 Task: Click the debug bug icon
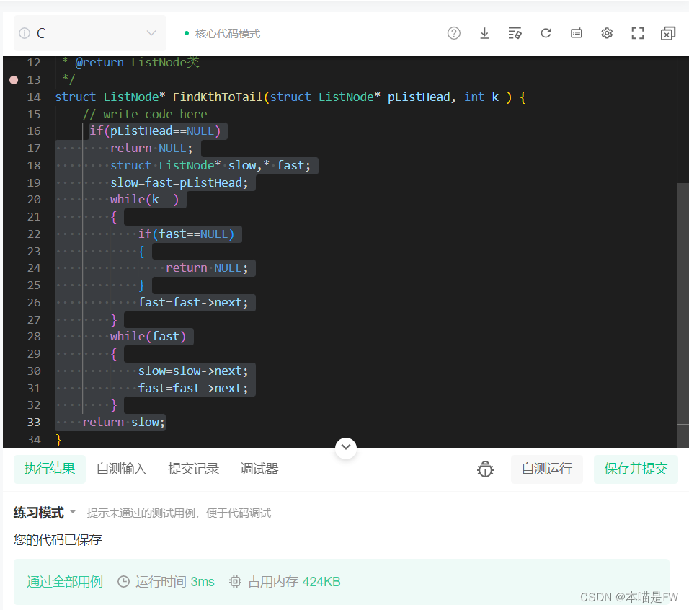[485, 469]
